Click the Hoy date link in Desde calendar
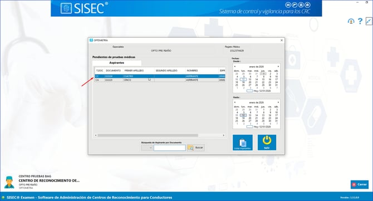The height and width of the screenshot is (201, 373). 262,91
